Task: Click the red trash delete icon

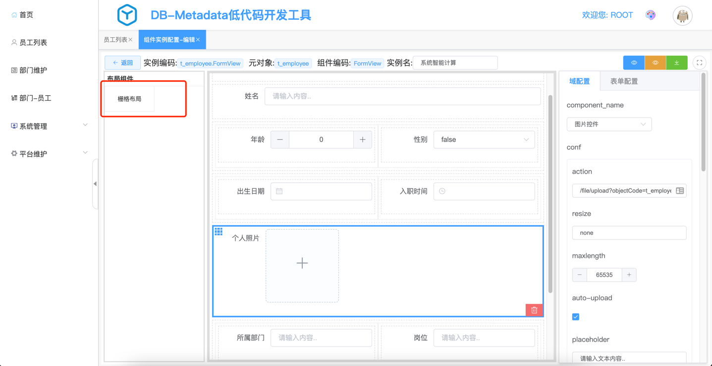Action: pos(534,310)
